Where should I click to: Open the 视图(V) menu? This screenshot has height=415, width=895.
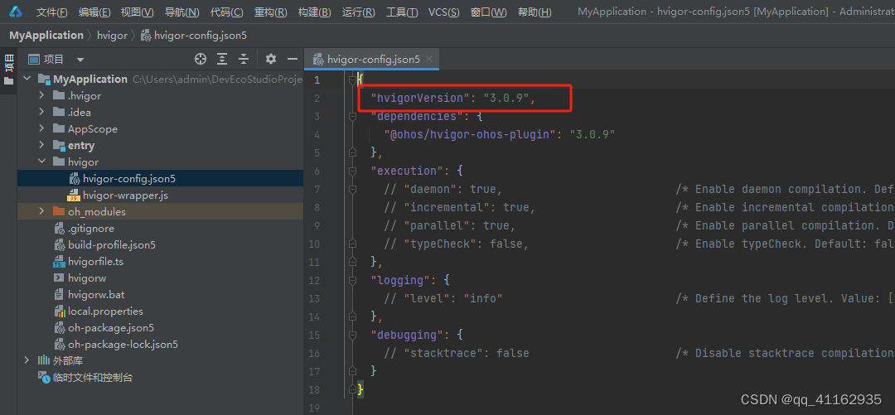coord(138,12)
